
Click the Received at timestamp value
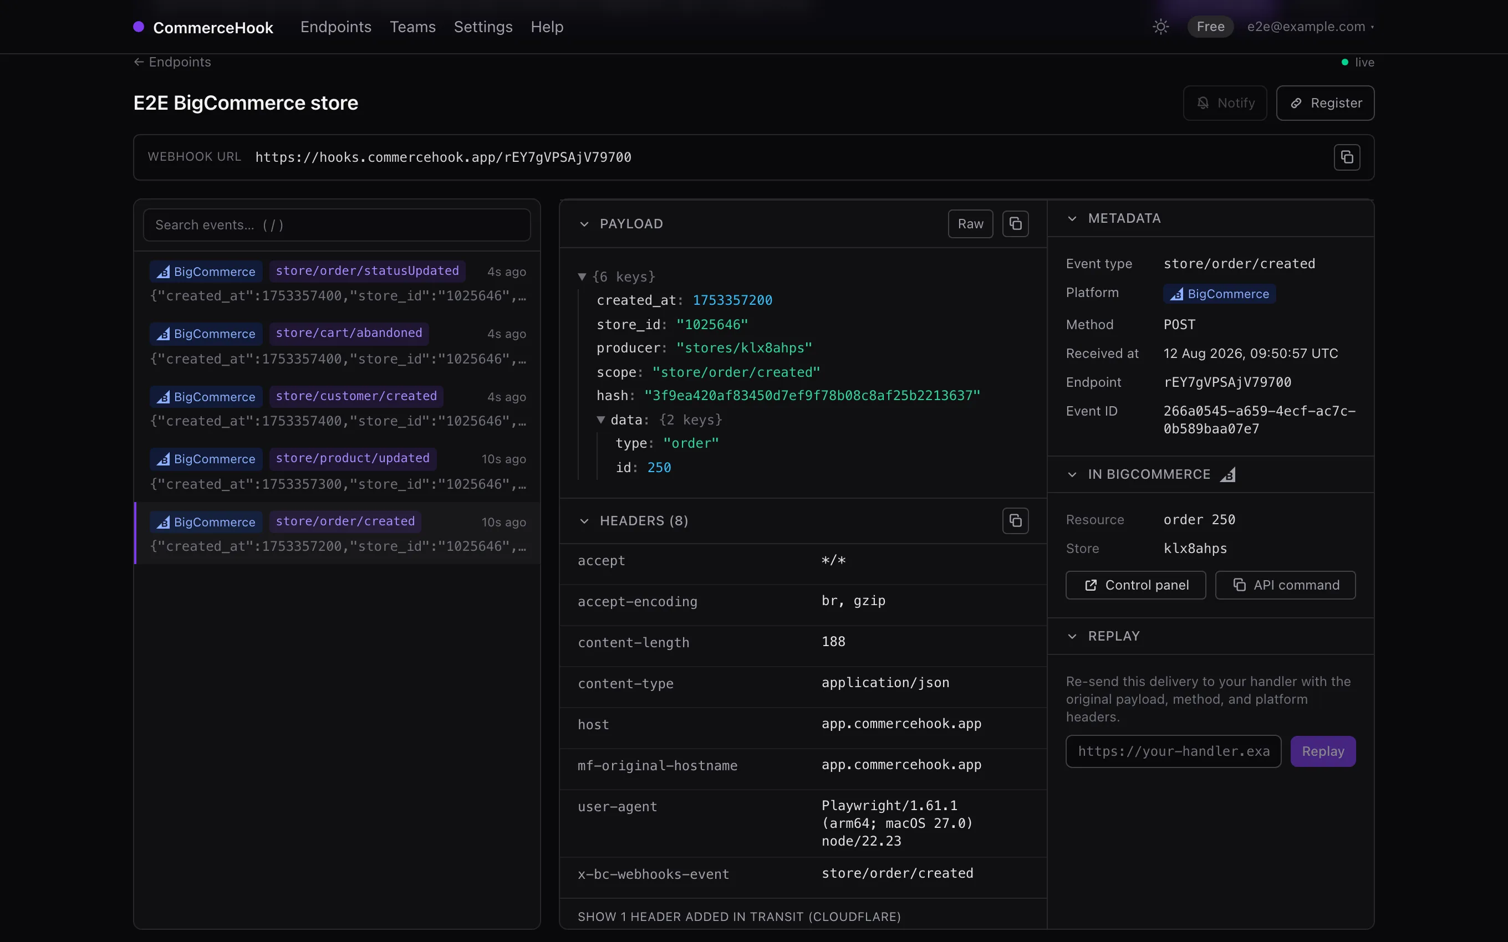(x=1251, y=354)
